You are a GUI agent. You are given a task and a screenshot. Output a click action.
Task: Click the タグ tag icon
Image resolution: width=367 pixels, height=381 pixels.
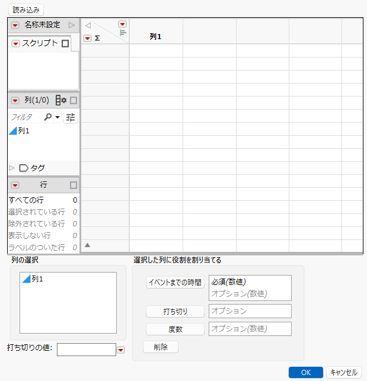point(24,168)
